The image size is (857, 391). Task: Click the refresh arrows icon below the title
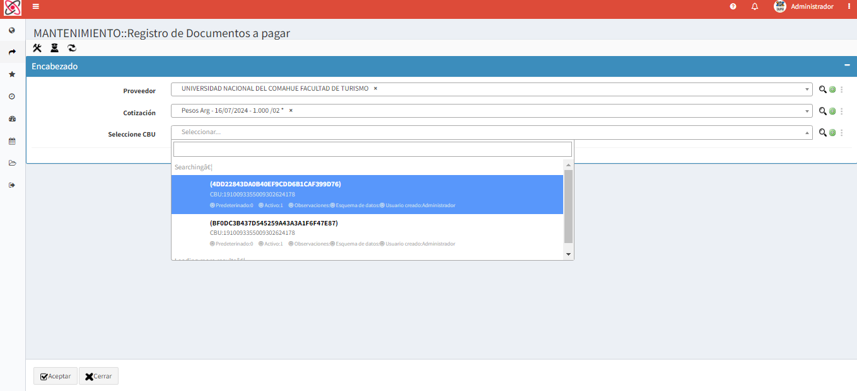(x=72, y=48)
